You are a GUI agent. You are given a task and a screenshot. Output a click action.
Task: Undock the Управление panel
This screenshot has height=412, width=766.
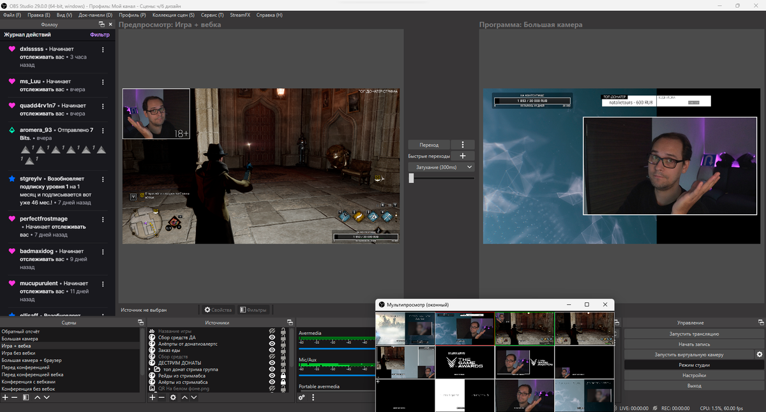click(x=760, y=323)
